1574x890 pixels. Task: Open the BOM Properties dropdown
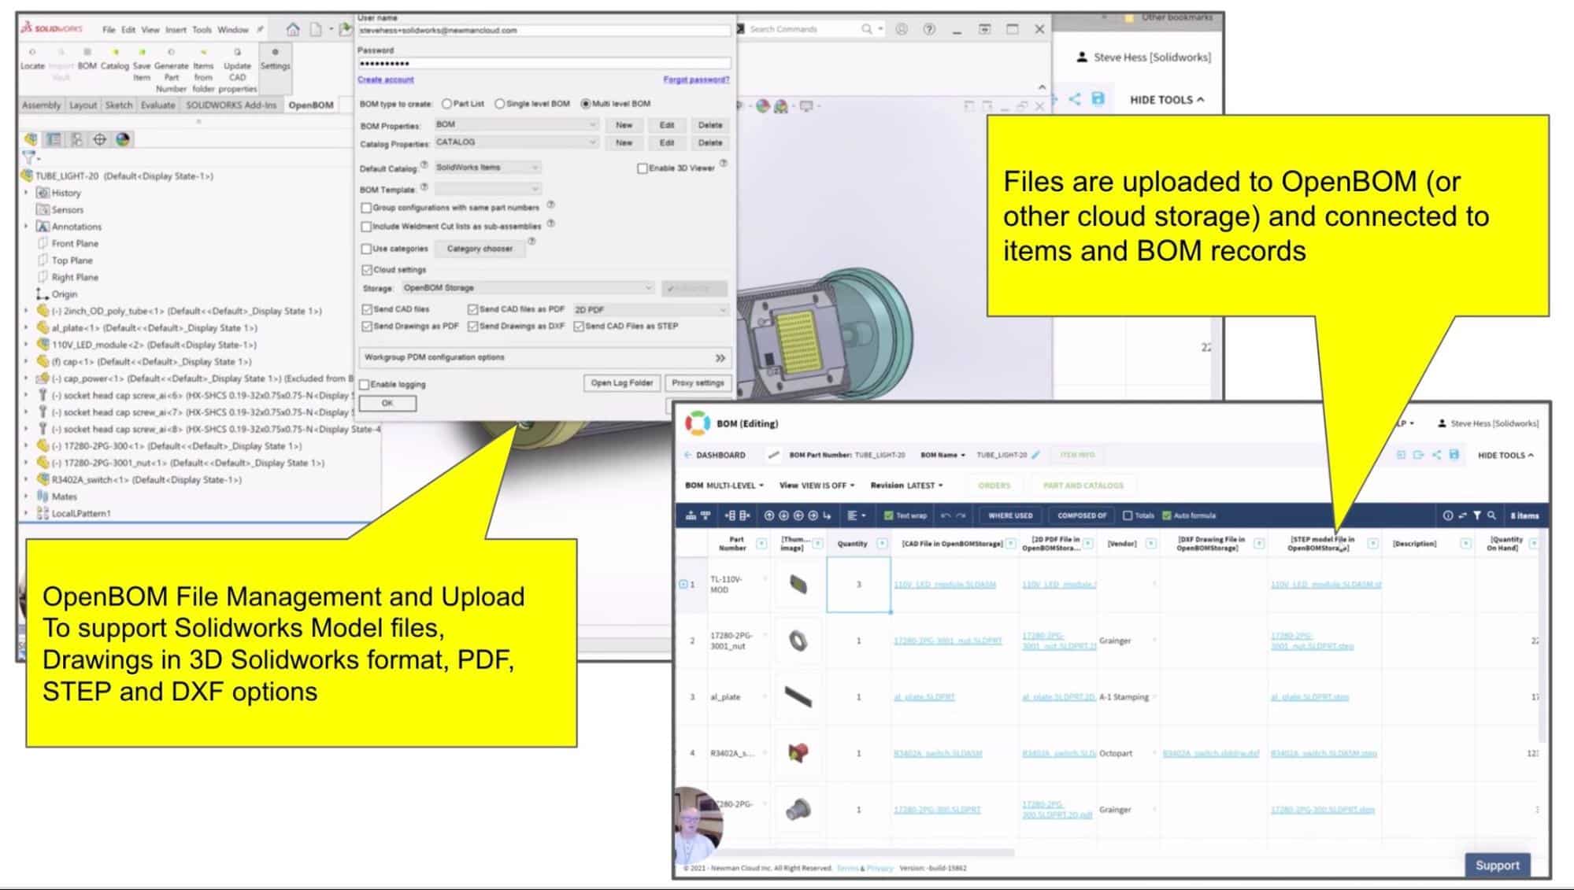(516, 124)
